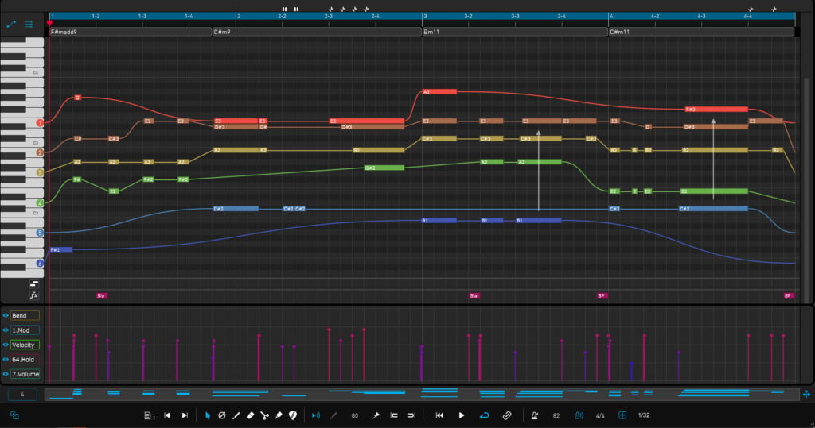Select the 64.Hold controller lane

[x=24, y=359]
